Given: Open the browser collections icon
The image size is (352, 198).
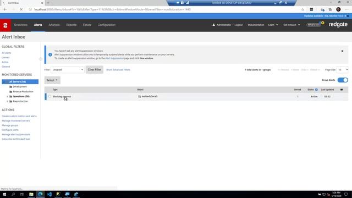Looking at the screenshot, I should [x=330, y=9].
